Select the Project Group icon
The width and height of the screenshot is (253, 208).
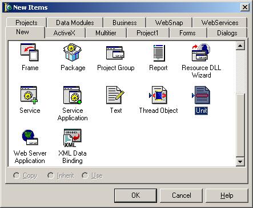coord(115,52)
